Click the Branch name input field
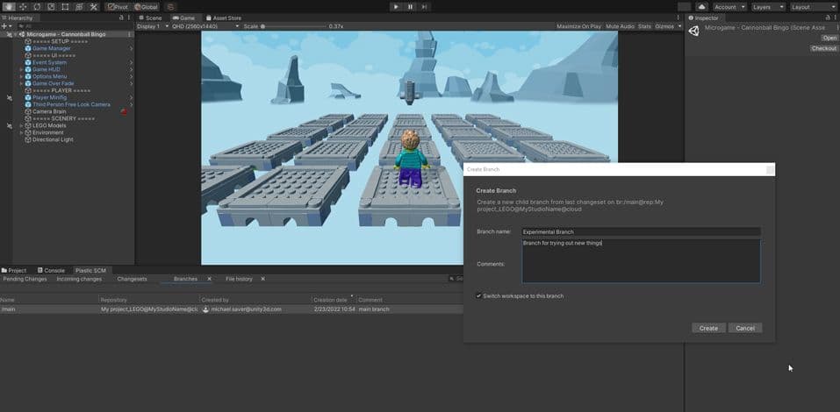 pyautogui.click(x=640, y=232)
